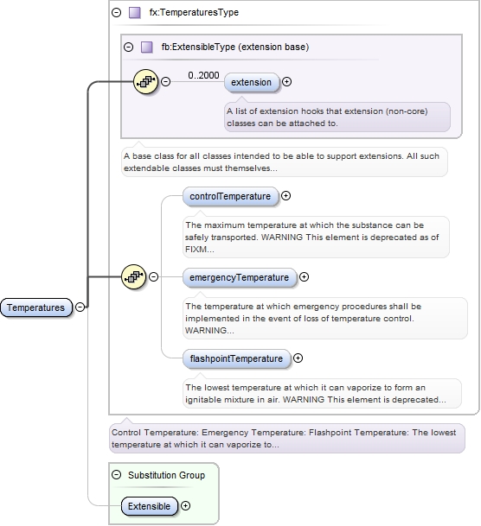Open the controlTemperature element
481x526 pixels.
coord(231,196)
